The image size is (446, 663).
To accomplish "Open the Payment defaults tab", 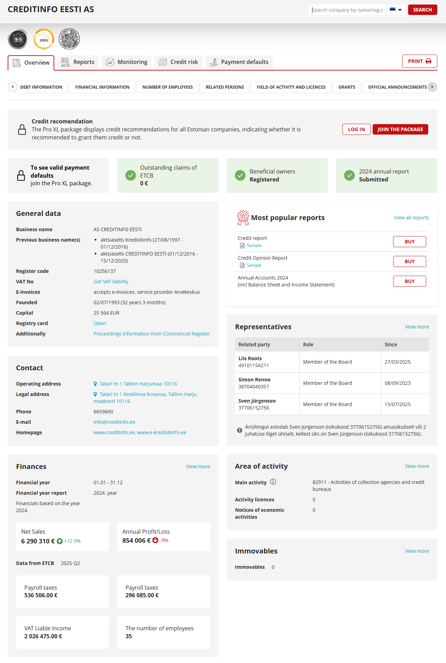I will [x=239, y=62].
